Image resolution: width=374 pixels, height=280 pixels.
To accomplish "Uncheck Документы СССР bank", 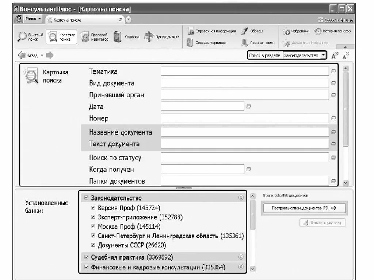I will click(93, 245).
